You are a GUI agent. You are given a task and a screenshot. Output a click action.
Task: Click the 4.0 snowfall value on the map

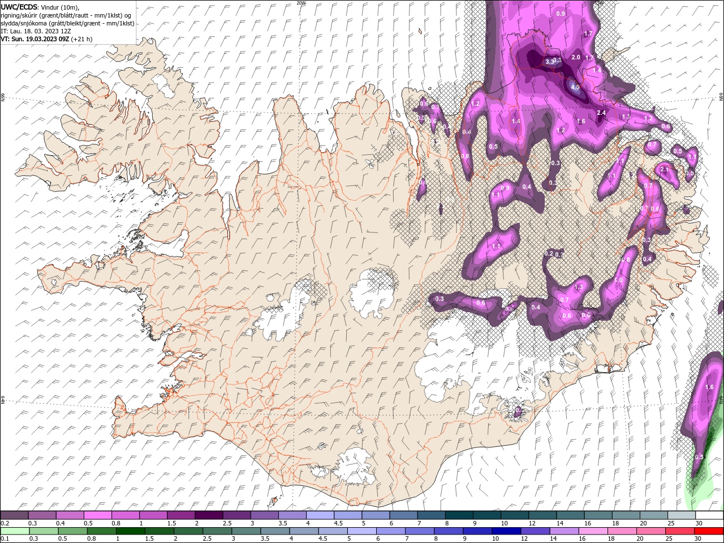tap(575, 88)
